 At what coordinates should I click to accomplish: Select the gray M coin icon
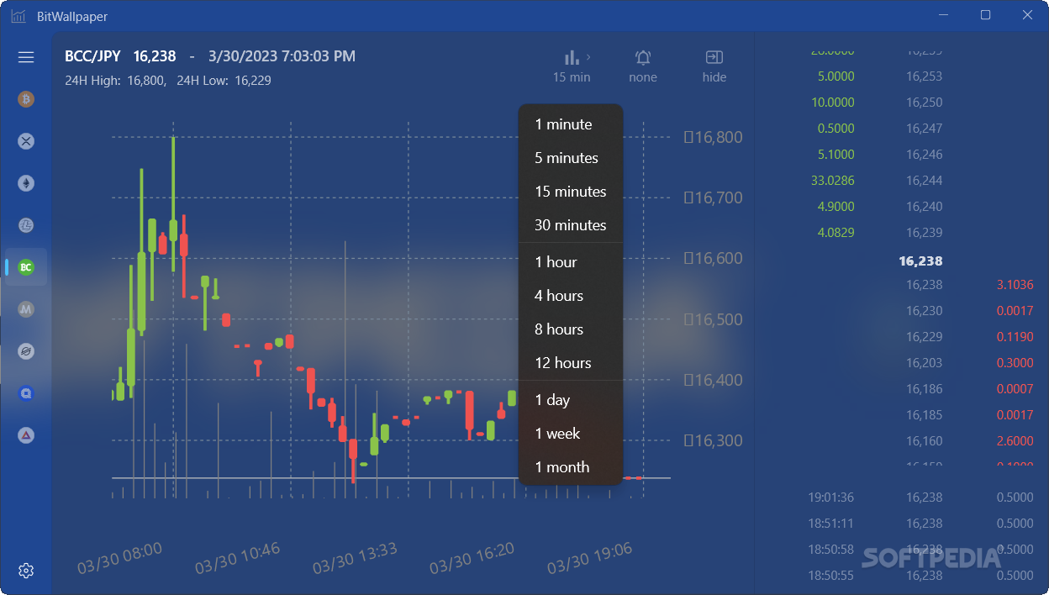(26, 309)
